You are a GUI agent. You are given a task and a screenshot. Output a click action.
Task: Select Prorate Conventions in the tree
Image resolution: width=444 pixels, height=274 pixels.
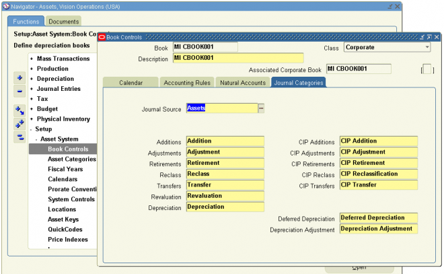point(72,189)
